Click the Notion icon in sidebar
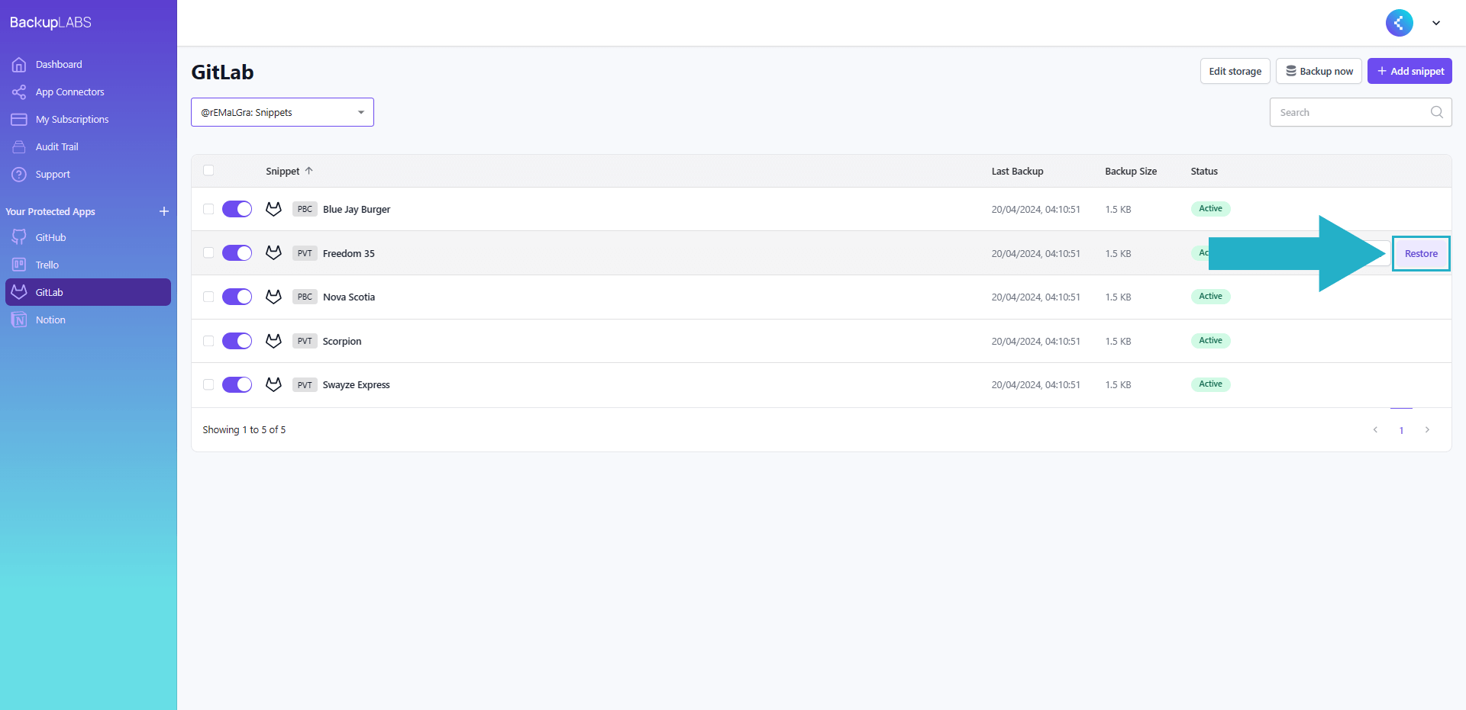 tap(19, 320)
